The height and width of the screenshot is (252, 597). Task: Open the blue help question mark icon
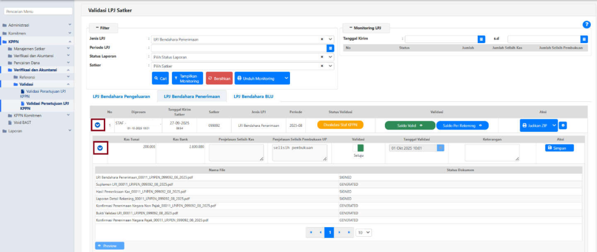(x=586, y=24)
